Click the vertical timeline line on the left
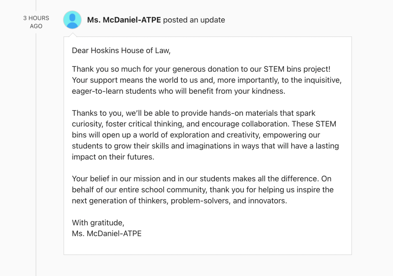The width and height of the screenshot is (393, 276). click(36, 154)
